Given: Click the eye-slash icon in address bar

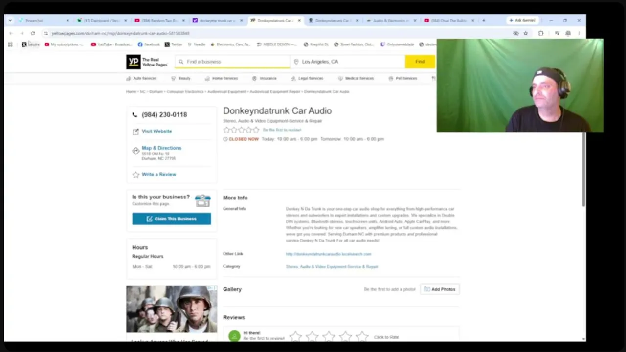Looking at the screenshot, I should (x=515, y=33).
